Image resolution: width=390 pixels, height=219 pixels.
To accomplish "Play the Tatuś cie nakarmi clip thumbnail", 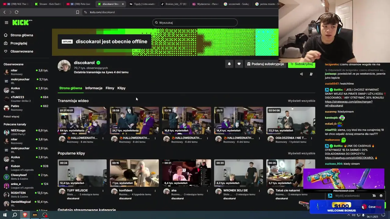I will tap(291, 173).
